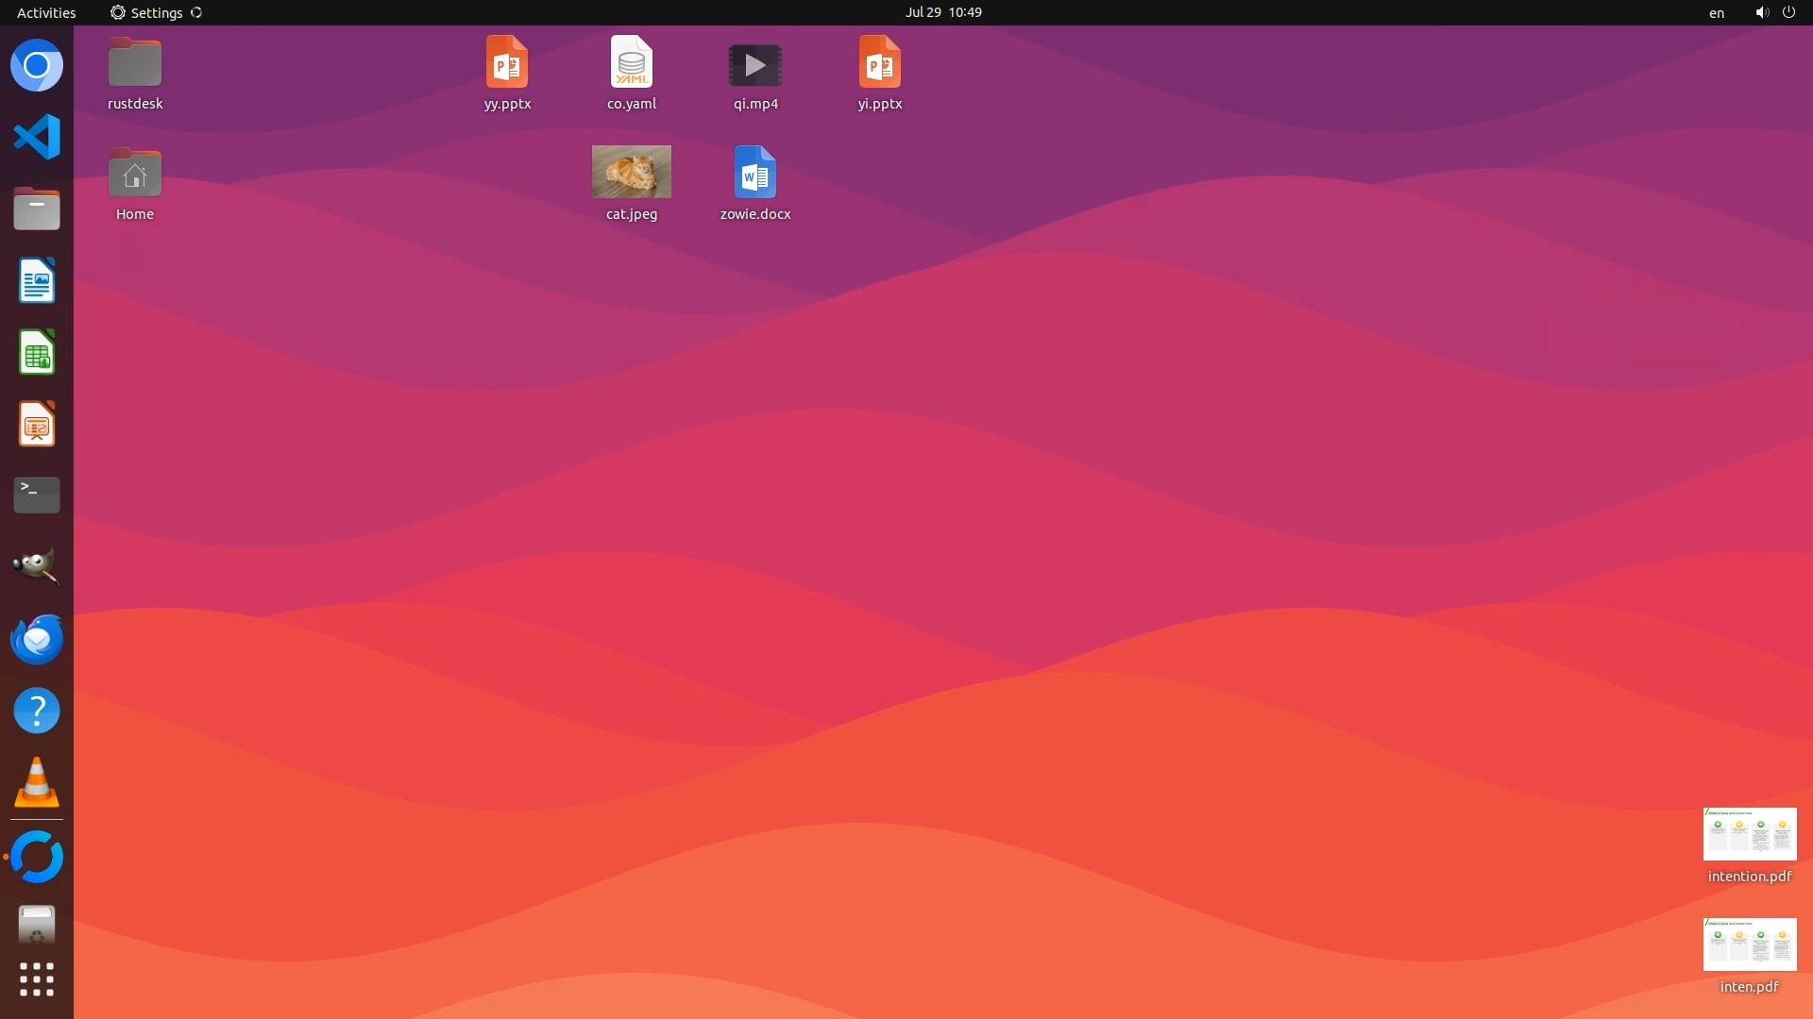Launch VLC media player from dock

[37, 782]
